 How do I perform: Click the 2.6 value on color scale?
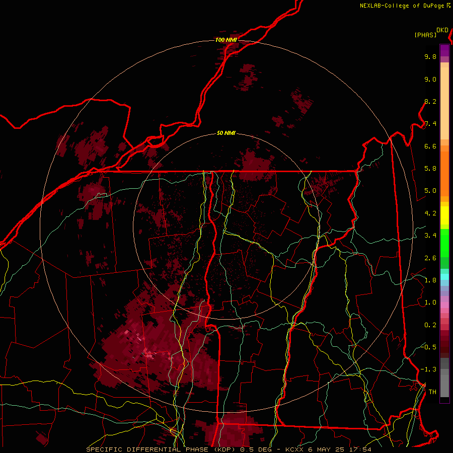(x=430, y=258)
